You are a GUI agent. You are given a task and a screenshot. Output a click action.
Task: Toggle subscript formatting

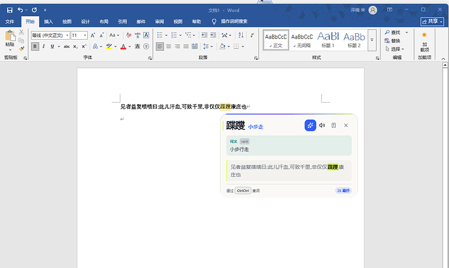point(75,46)
